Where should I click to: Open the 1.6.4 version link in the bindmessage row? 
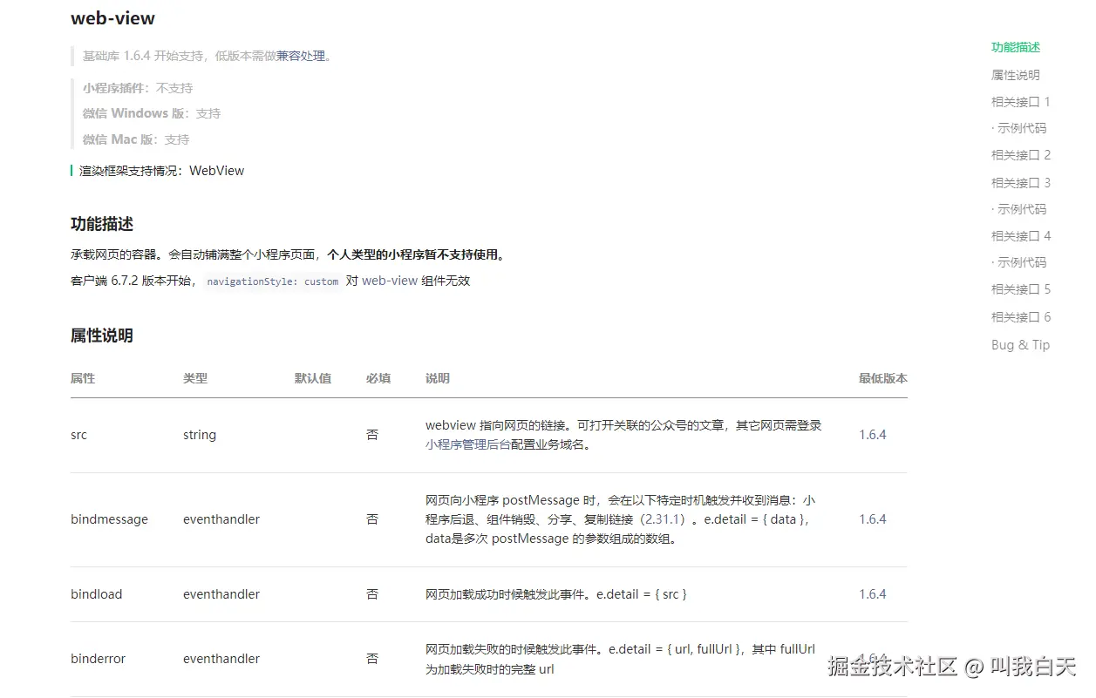point(873,519)
